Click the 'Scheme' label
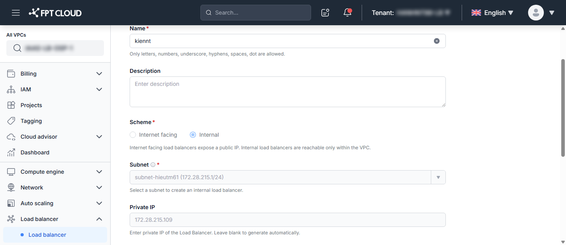Viewport: 566px width, 245px height. pyautogui.click(x=140, y=122)
